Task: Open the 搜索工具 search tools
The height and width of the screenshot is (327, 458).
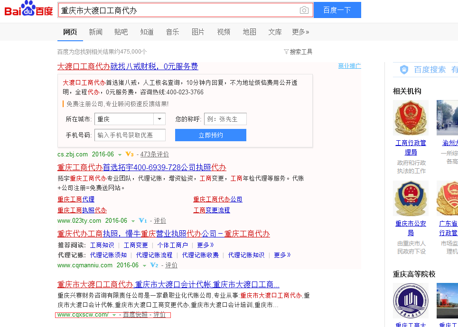Action: [301, 52]
